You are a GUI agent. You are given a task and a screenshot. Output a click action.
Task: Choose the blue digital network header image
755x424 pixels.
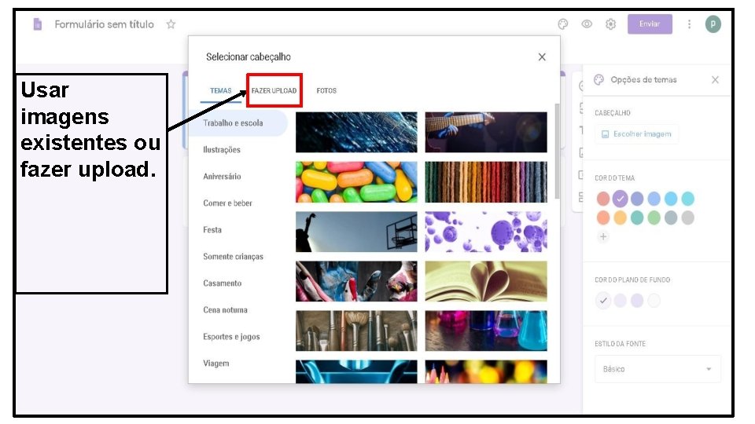point(356,132)
